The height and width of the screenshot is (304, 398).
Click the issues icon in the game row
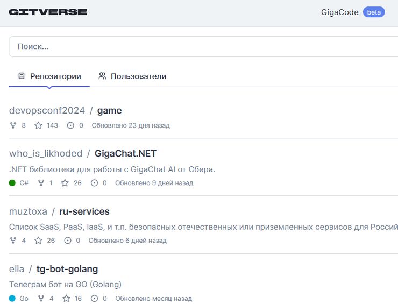(70, 125)
